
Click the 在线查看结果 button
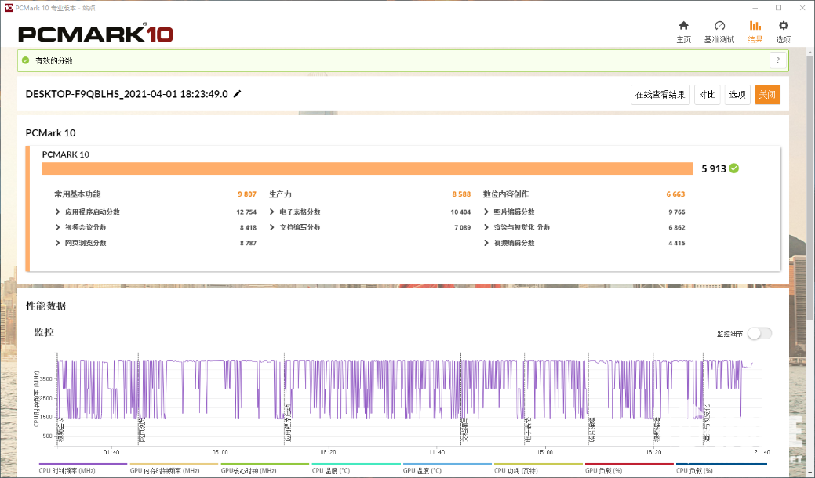coord(660,95)
